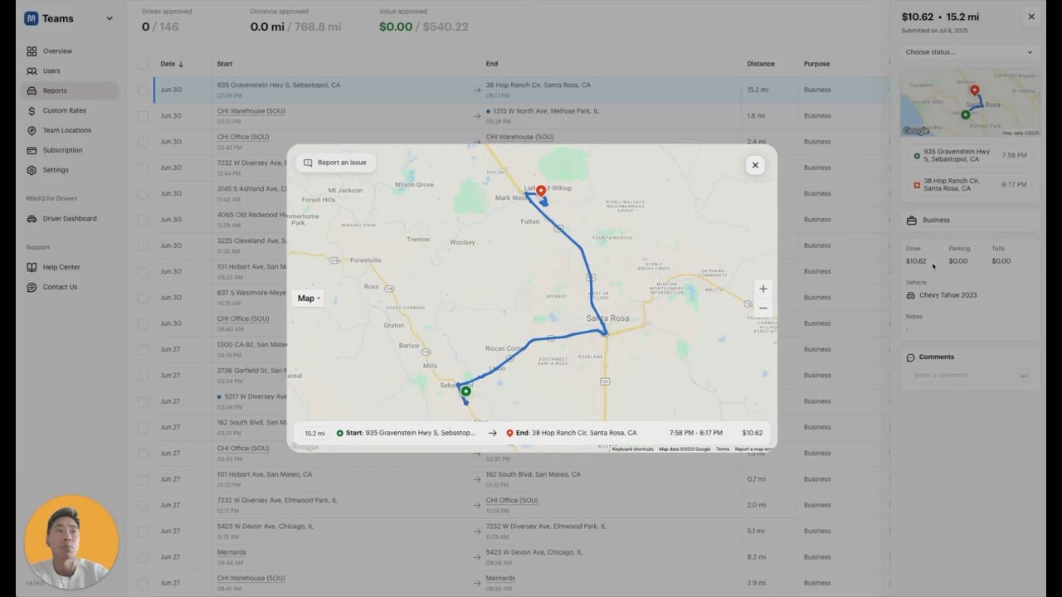This screenshot has width=1062, height=597.
Task: Click the Distance column header
Action: pos(761,64)
